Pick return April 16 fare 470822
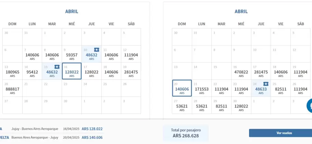This screenshot has width=312, height=144. [x=241, y=71]
